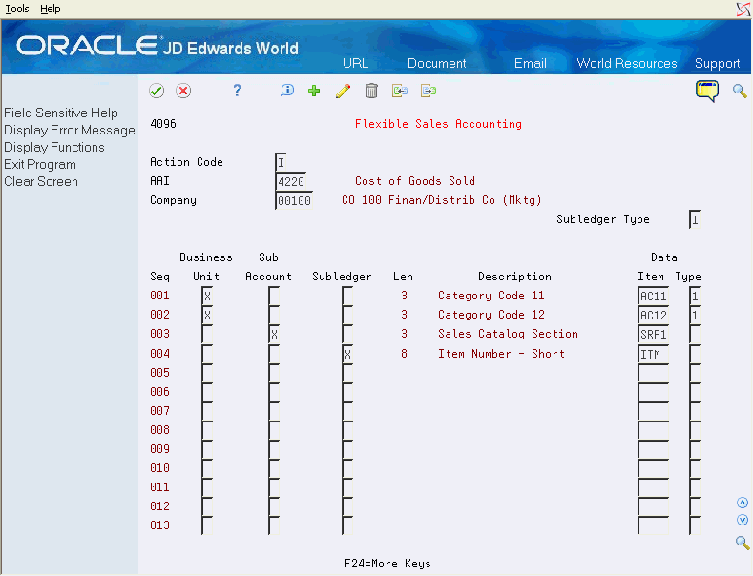Screen dimensions: 753x576
Task: Click sequence number 008
Action: pos(160,429)
